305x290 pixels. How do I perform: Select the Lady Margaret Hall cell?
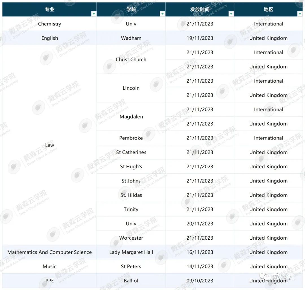point(131,252)
